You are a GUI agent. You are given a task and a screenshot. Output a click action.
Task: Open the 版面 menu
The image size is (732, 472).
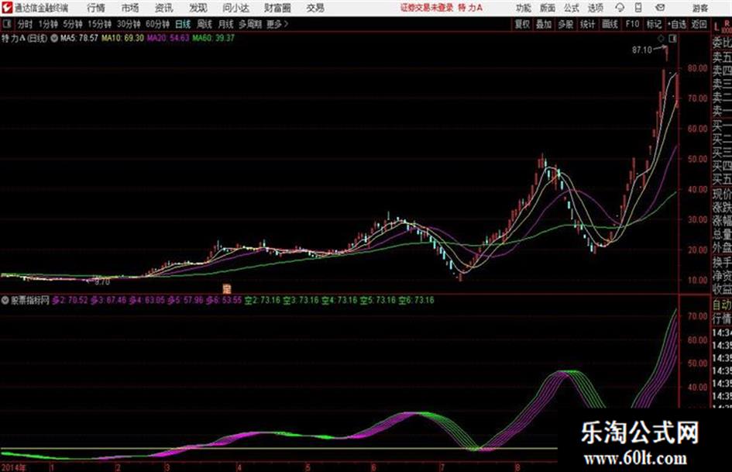pyautogui.click(x=548, y=8)
